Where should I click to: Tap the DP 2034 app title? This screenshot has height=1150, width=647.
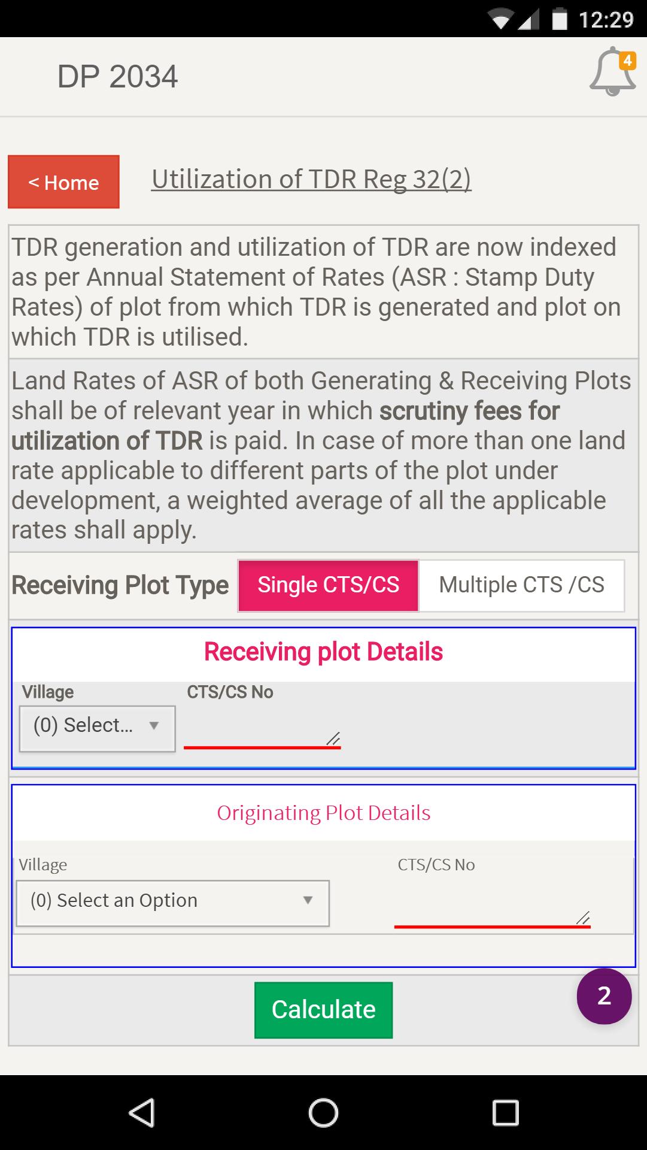click(x=117, y=77)
